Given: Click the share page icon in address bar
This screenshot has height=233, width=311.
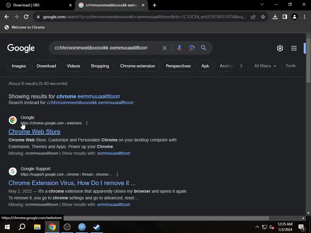Looking at the screenshot, I should click(x=253, y=17).
